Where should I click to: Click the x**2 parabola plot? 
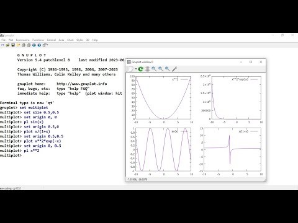pos(163,98)
